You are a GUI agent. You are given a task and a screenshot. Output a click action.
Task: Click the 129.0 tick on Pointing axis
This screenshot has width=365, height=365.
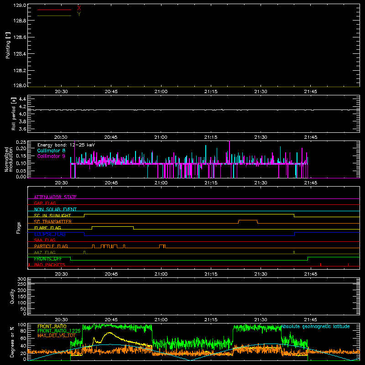point(20,5)
